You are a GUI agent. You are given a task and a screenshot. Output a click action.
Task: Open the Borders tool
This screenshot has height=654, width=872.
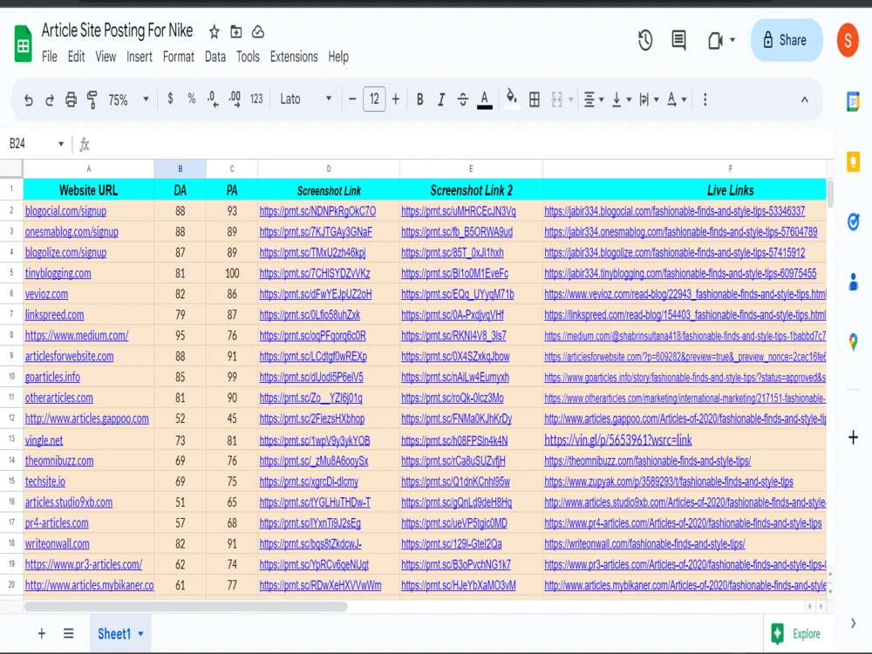pyautogui.click(x=535, y=99)
